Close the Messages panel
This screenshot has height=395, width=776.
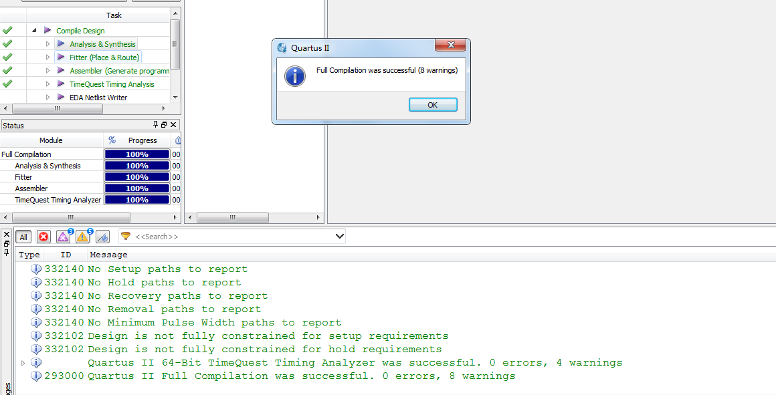click(x=7, y=235)
